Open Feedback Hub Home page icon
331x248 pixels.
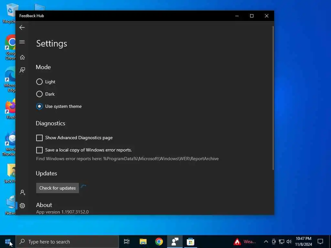pos(22,57)
